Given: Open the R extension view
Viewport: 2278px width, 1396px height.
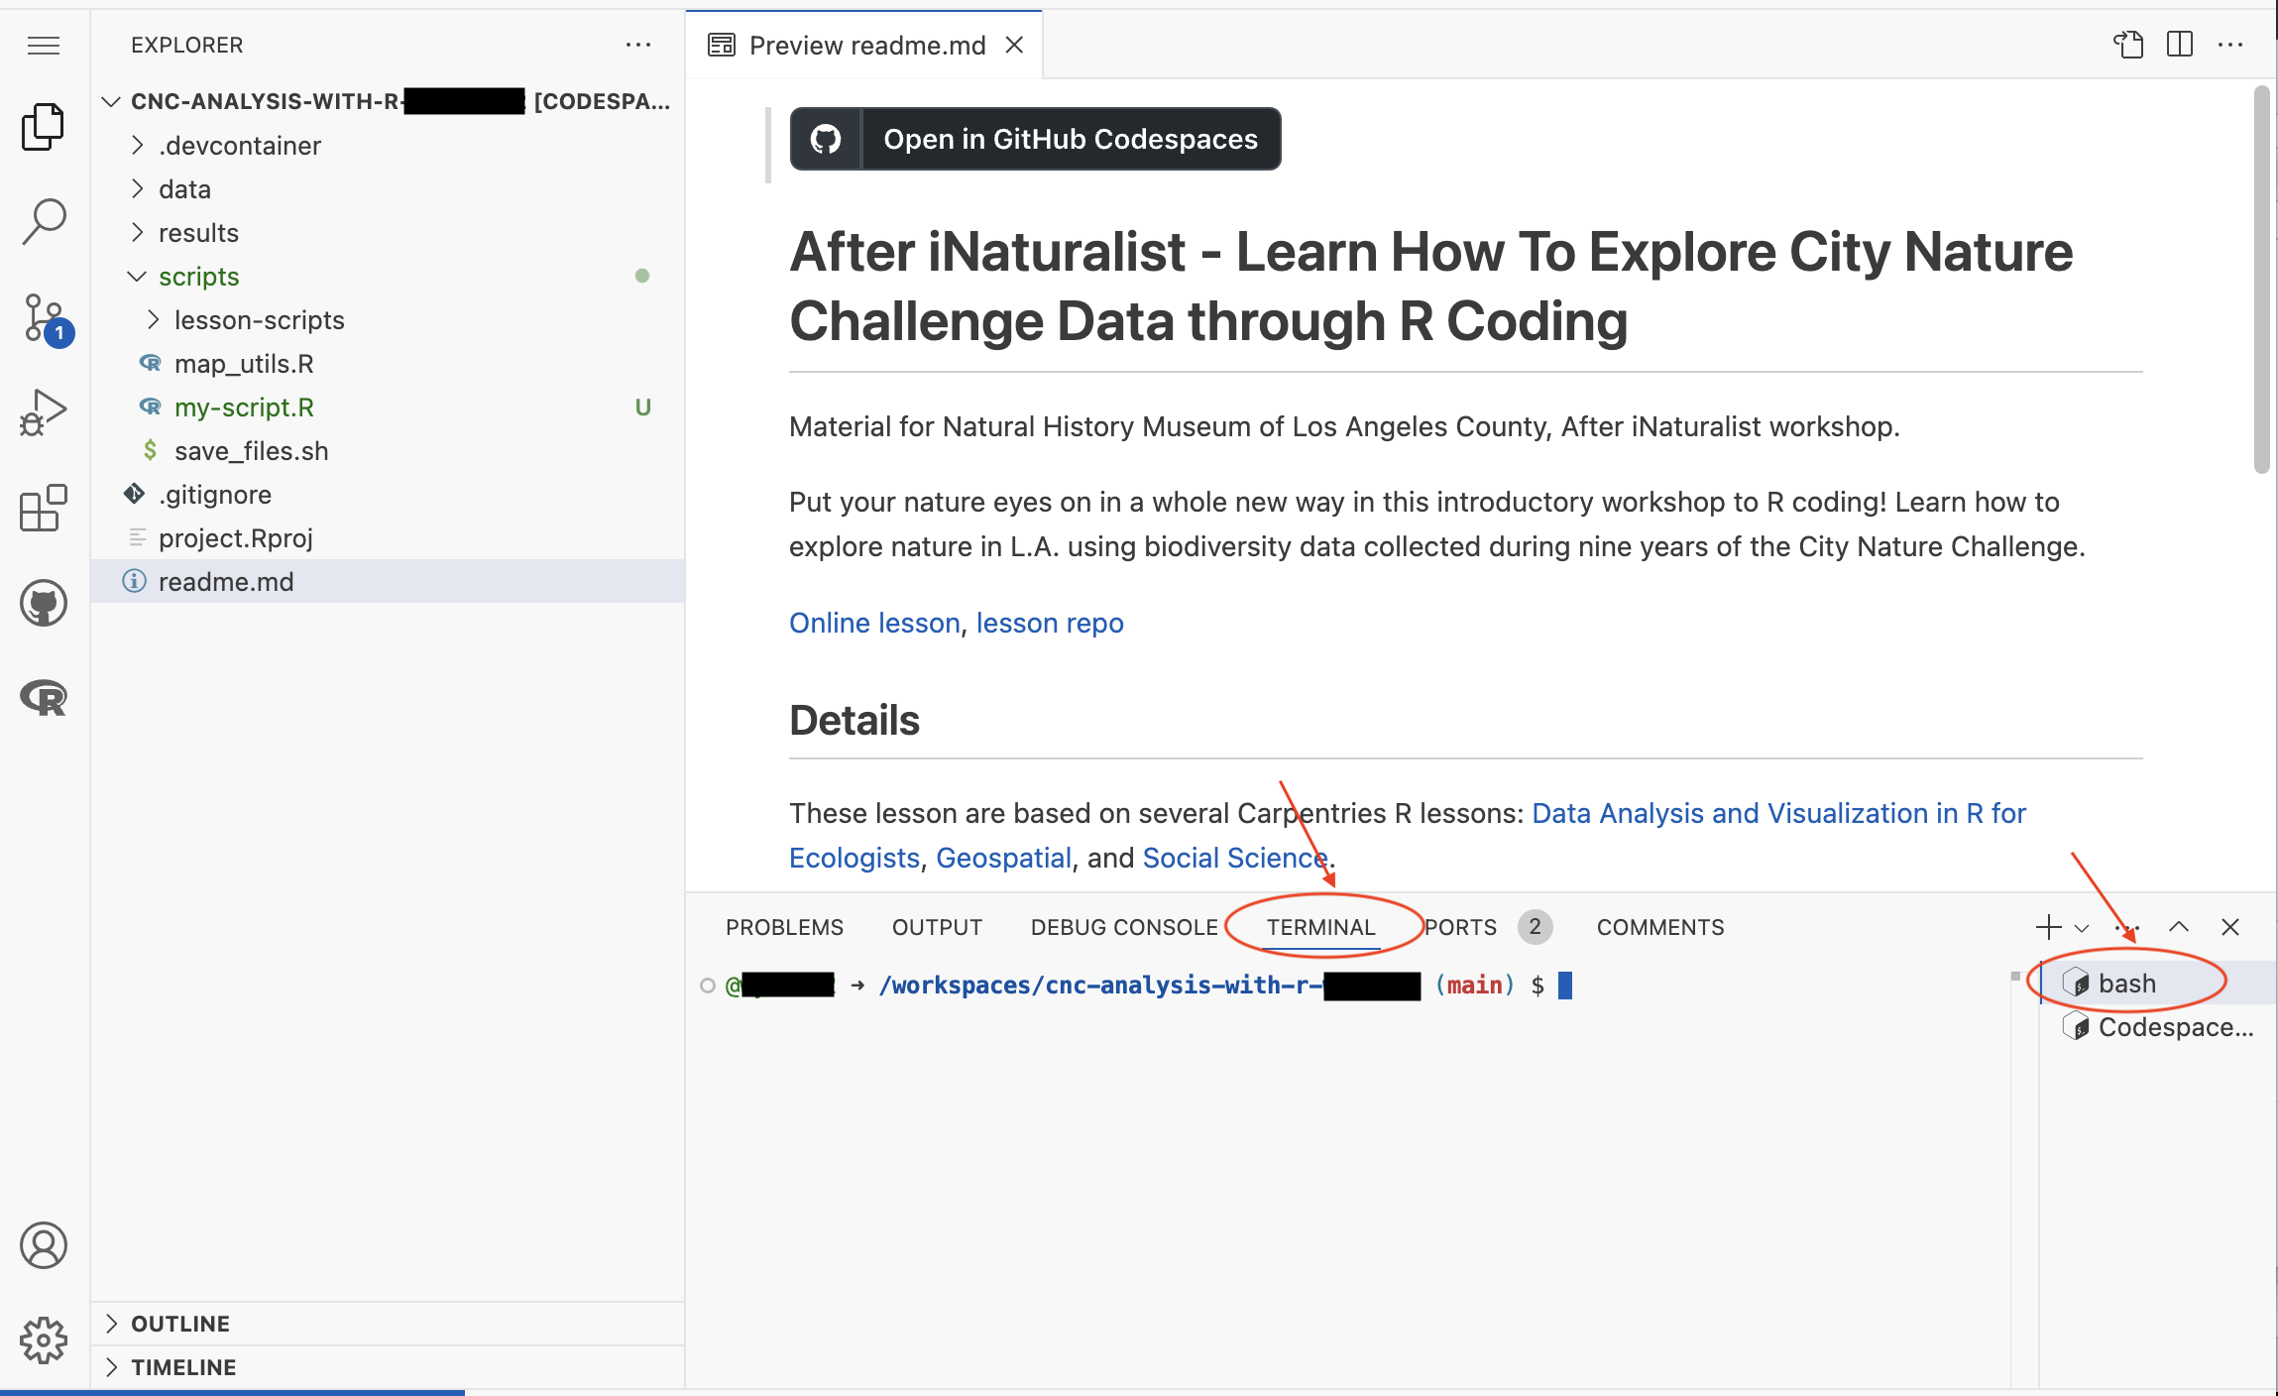Looking at the screenshot, I should click(x=44, y=698).
